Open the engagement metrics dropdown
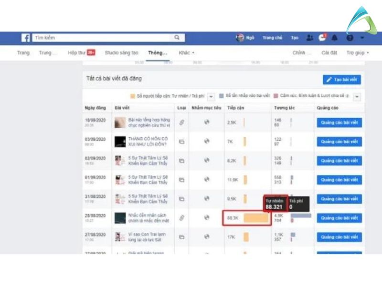382x286 pixels. 357,96
